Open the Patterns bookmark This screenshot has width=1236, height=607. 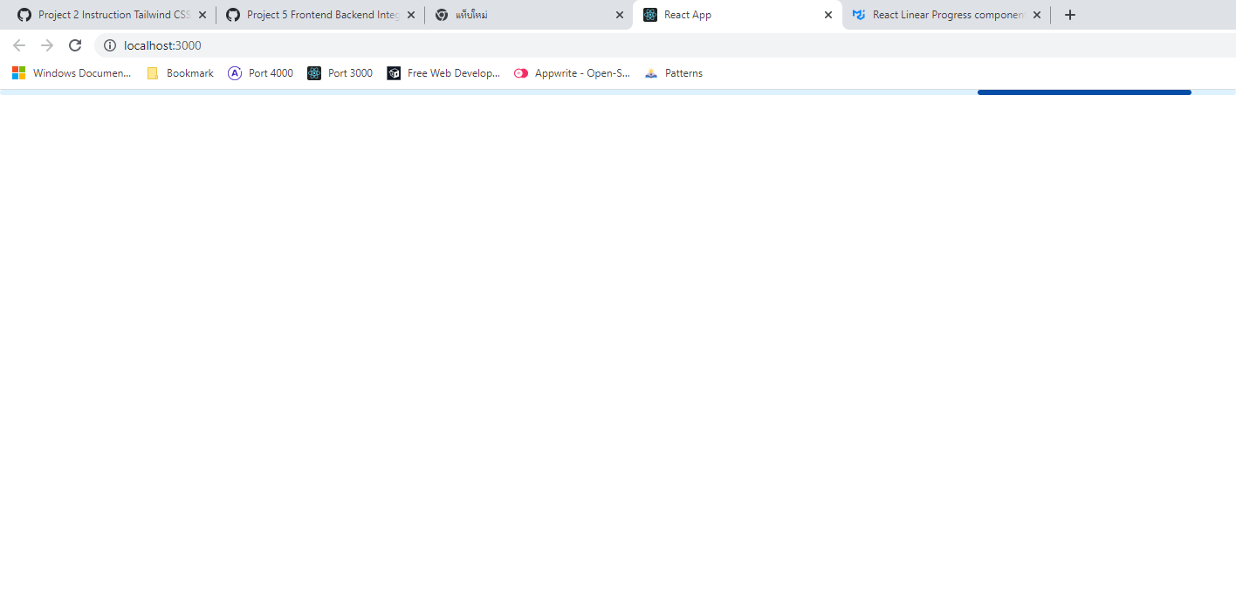coord(673,73)
